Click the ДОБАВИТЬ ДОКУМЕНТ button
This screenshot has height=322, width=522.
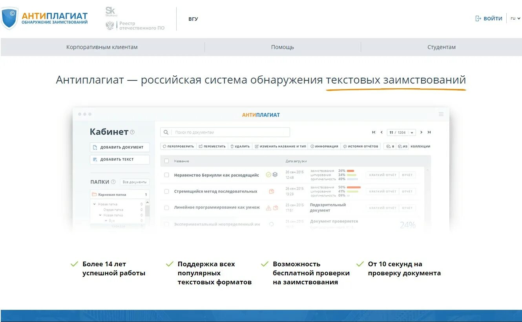[120, 147]
